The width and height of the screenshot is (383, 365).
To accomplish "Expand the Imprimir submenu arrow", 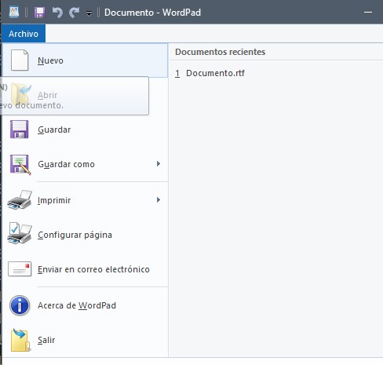I will pyautogui.click(x=159, y=200).
